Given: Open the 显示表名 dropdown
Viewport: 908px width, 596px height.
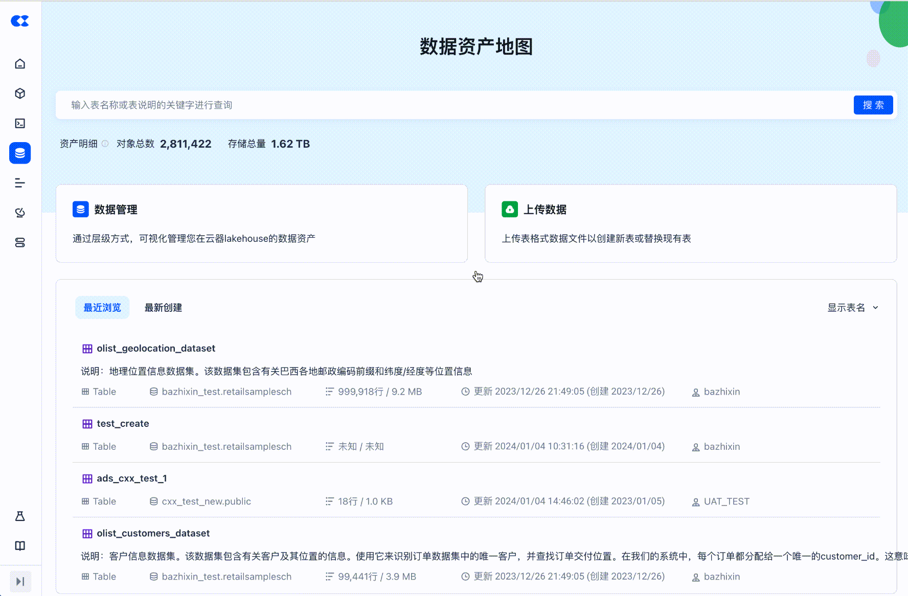Looking at the screenshot, I should tap(852, 308).
